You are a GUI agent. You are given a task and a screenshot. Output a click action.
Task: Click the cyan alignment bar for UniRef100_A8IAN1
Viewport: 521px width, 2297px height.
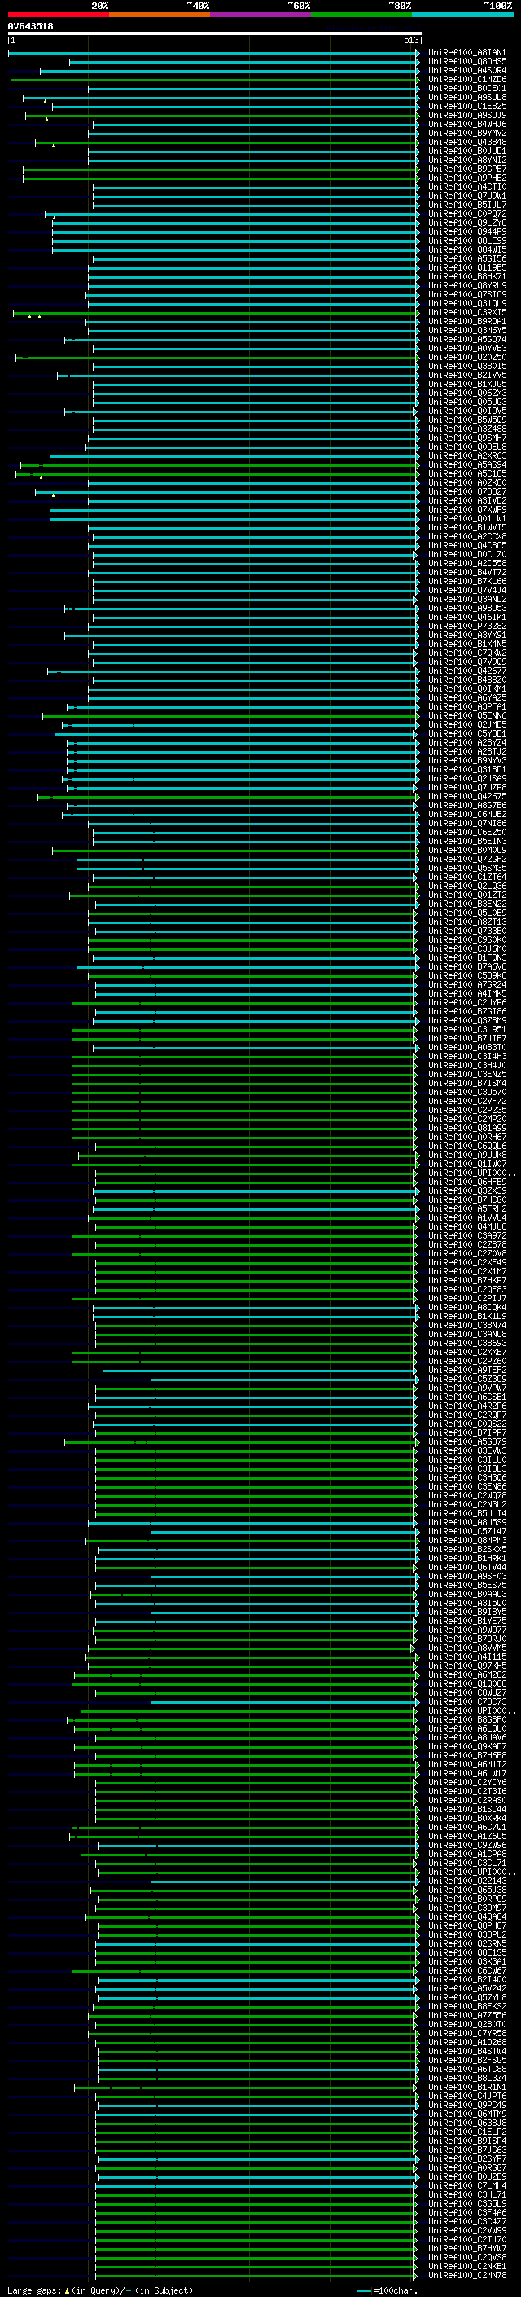tap(212, 53)
